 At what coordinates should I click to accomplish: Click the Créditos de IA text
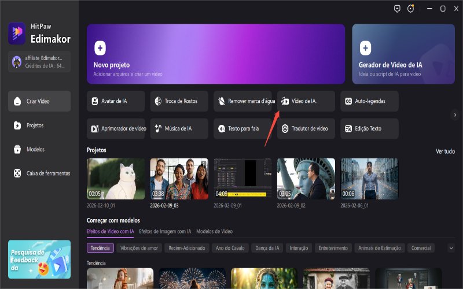[45, 66]
